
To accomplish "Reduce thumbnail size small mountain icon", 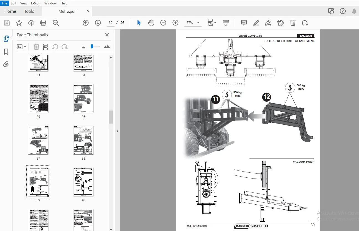I will click(83, 47).
